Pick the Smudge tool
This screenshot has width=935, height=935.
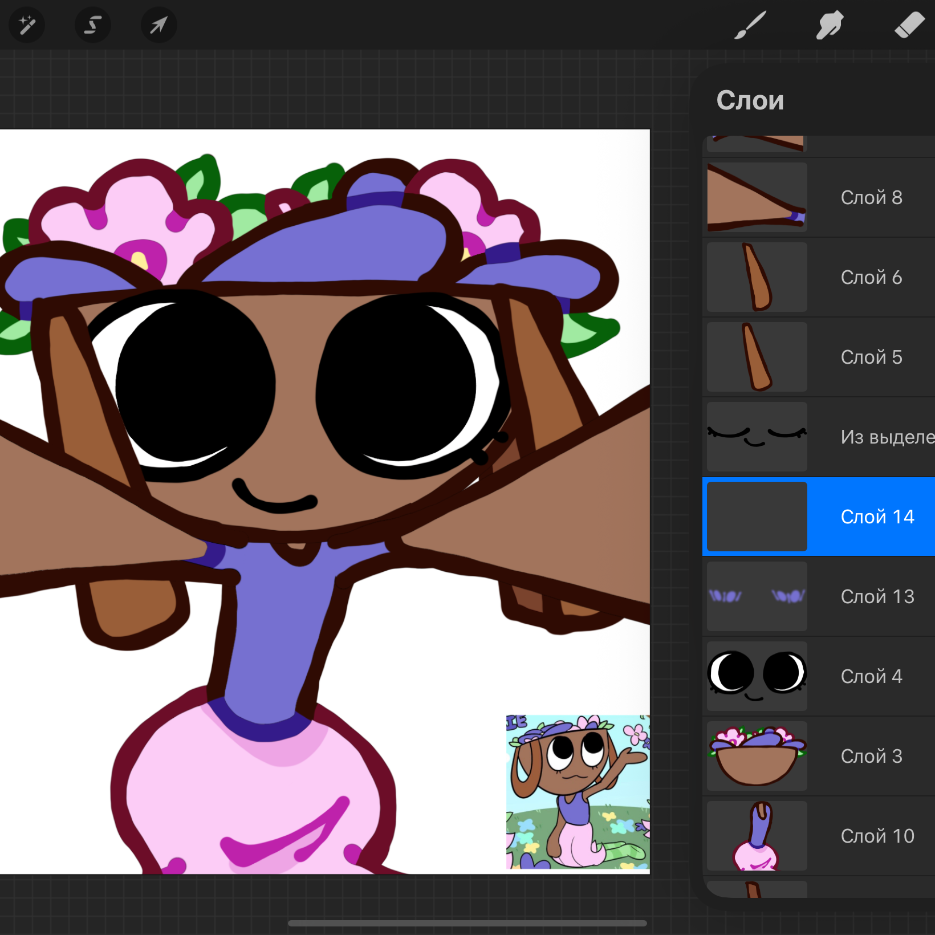coord(830,26)
